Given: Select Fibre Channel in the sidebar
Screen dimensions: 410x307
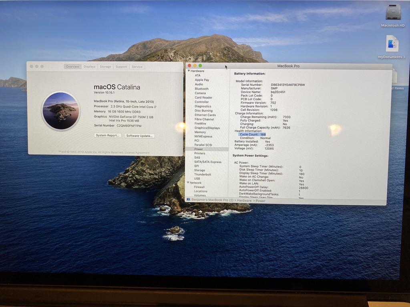Looking at the screenshot, I should (x=204, y=119).
